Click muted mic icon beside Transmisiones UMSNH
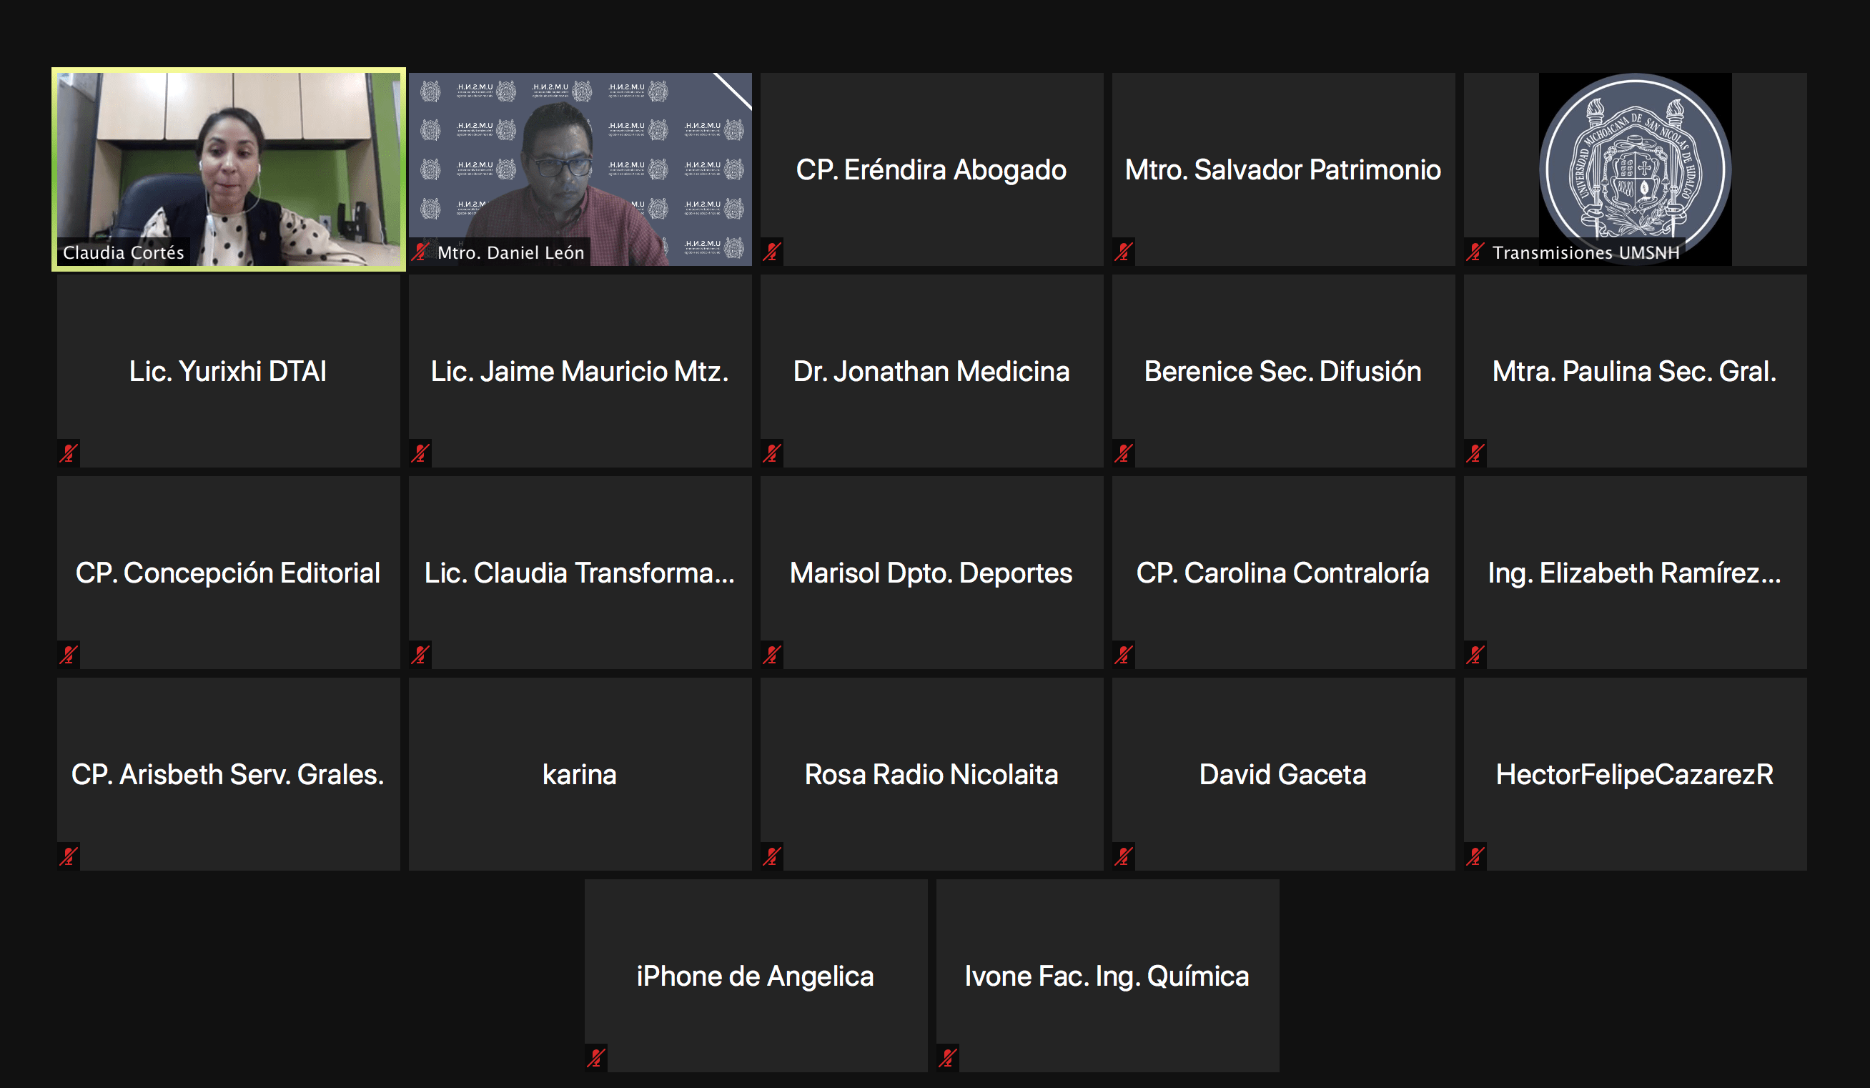 point(1475,252)
